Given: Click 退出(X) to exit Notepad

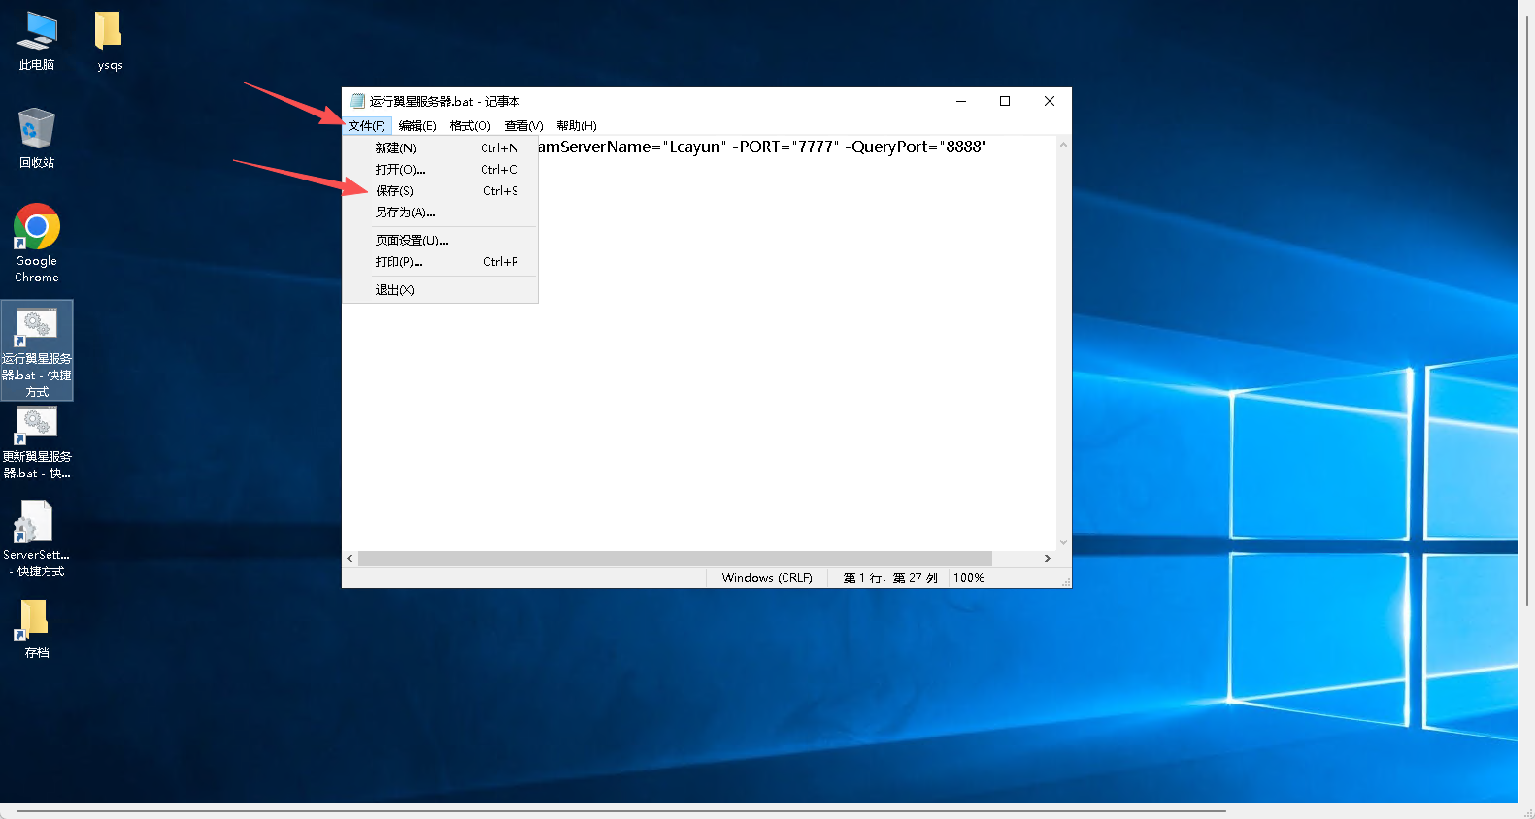Looking at the screenshot, I should [x=395, y=290].
